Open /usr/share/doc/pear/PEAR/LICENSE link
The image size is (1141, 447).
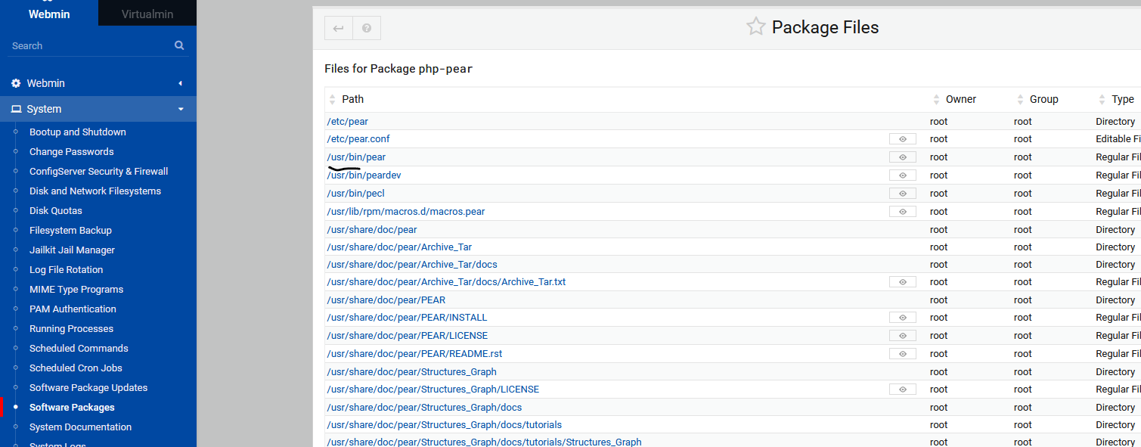[407, 336]
